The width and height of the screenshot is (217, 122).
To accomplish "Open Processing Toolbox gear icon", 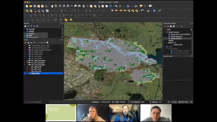I will pyautogui.click(x=128, y=6).
